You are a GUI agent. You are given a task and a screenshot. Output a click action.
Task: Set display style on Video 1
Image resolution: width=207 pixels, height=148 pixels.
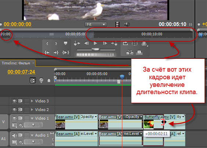(14, 125)
